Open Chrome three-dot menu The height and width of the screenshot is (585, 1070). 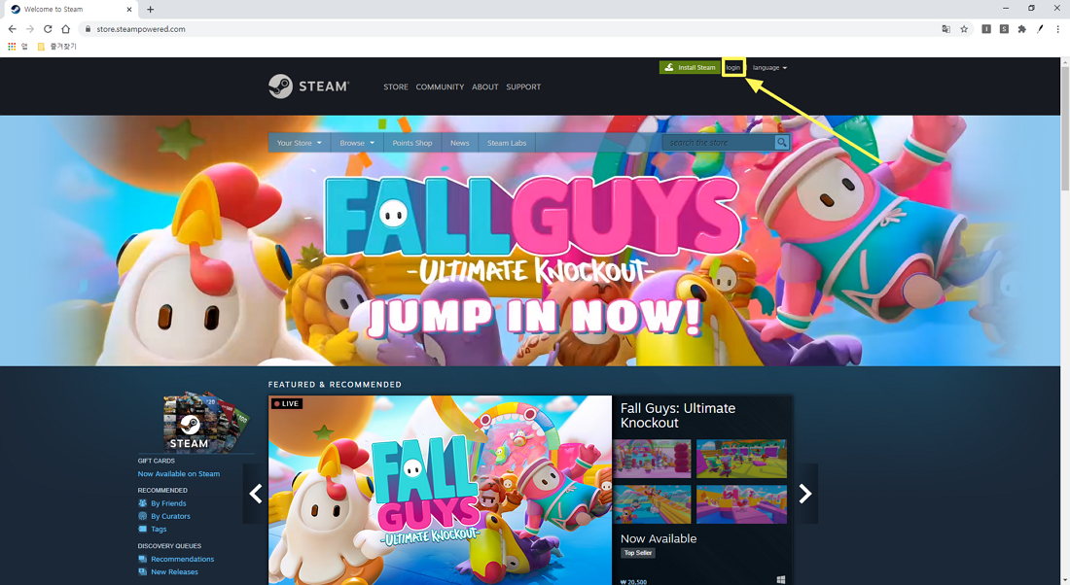1057,29
